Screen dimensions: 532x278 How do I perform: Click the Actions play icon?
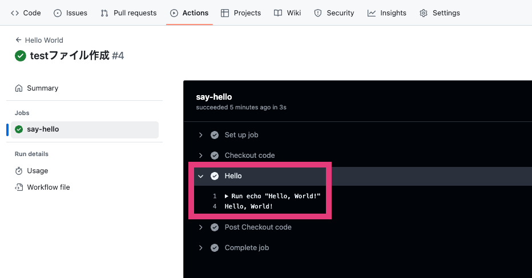174,13
